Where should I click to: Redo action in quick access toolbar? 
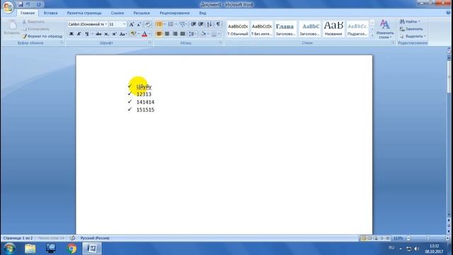[x=38, y=5]
